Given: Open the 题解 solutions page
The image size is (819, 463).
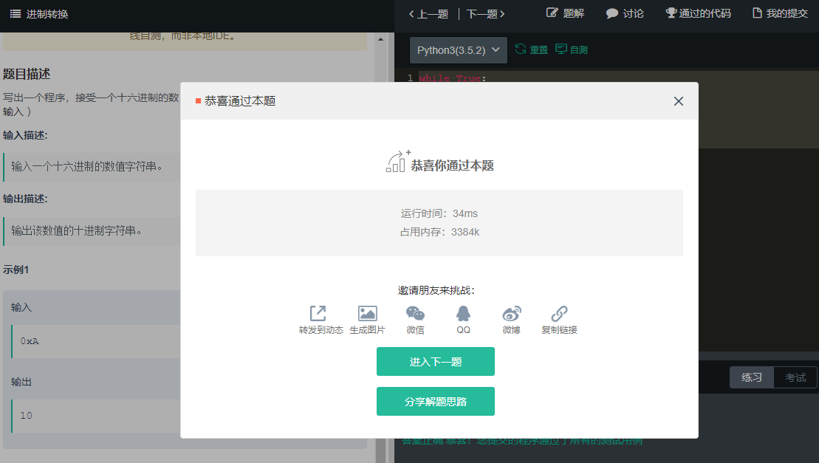Looking at the screenshot, I should pos(565,13).
